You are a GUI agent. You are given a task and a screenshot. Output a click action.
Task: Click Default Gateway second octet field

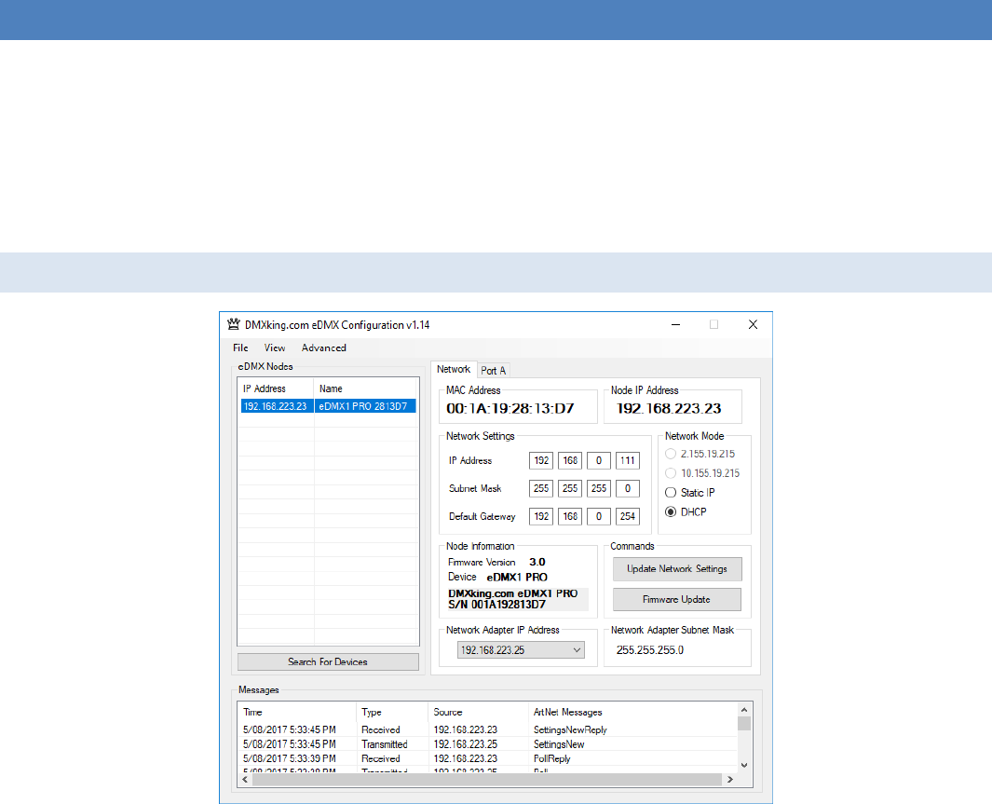(570, 516)
